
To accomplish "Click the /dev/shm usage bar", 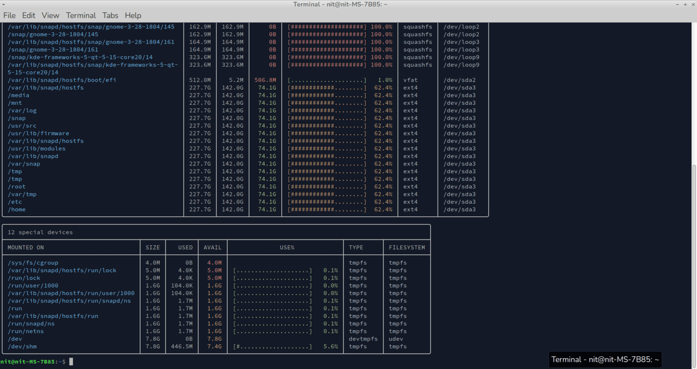I will tap(271, 346).
